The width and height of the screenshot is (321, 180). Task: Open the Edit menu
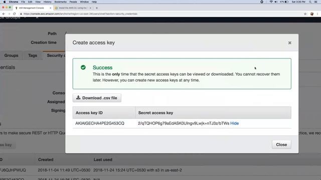click(30, 2)
